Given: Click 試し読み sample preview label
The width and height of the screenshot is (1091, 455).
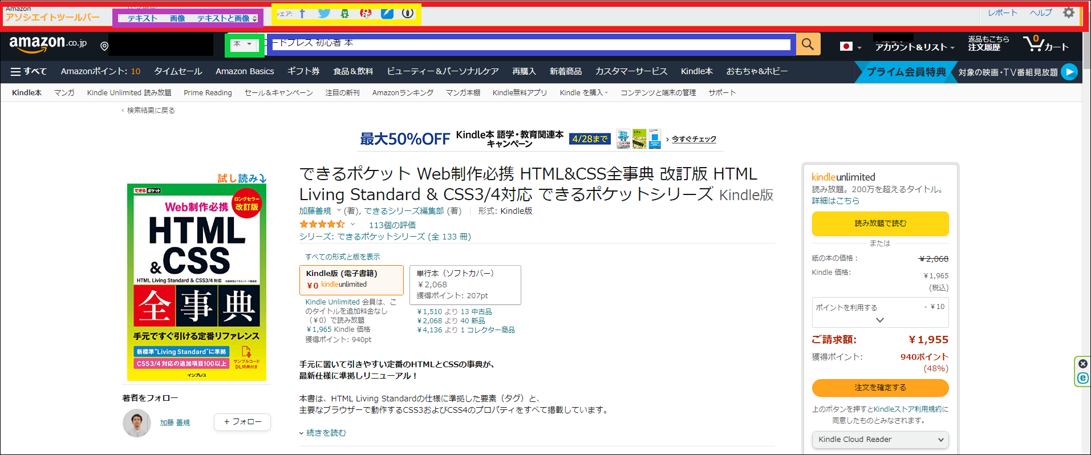Looking at the screenshot, I should 242,178.
